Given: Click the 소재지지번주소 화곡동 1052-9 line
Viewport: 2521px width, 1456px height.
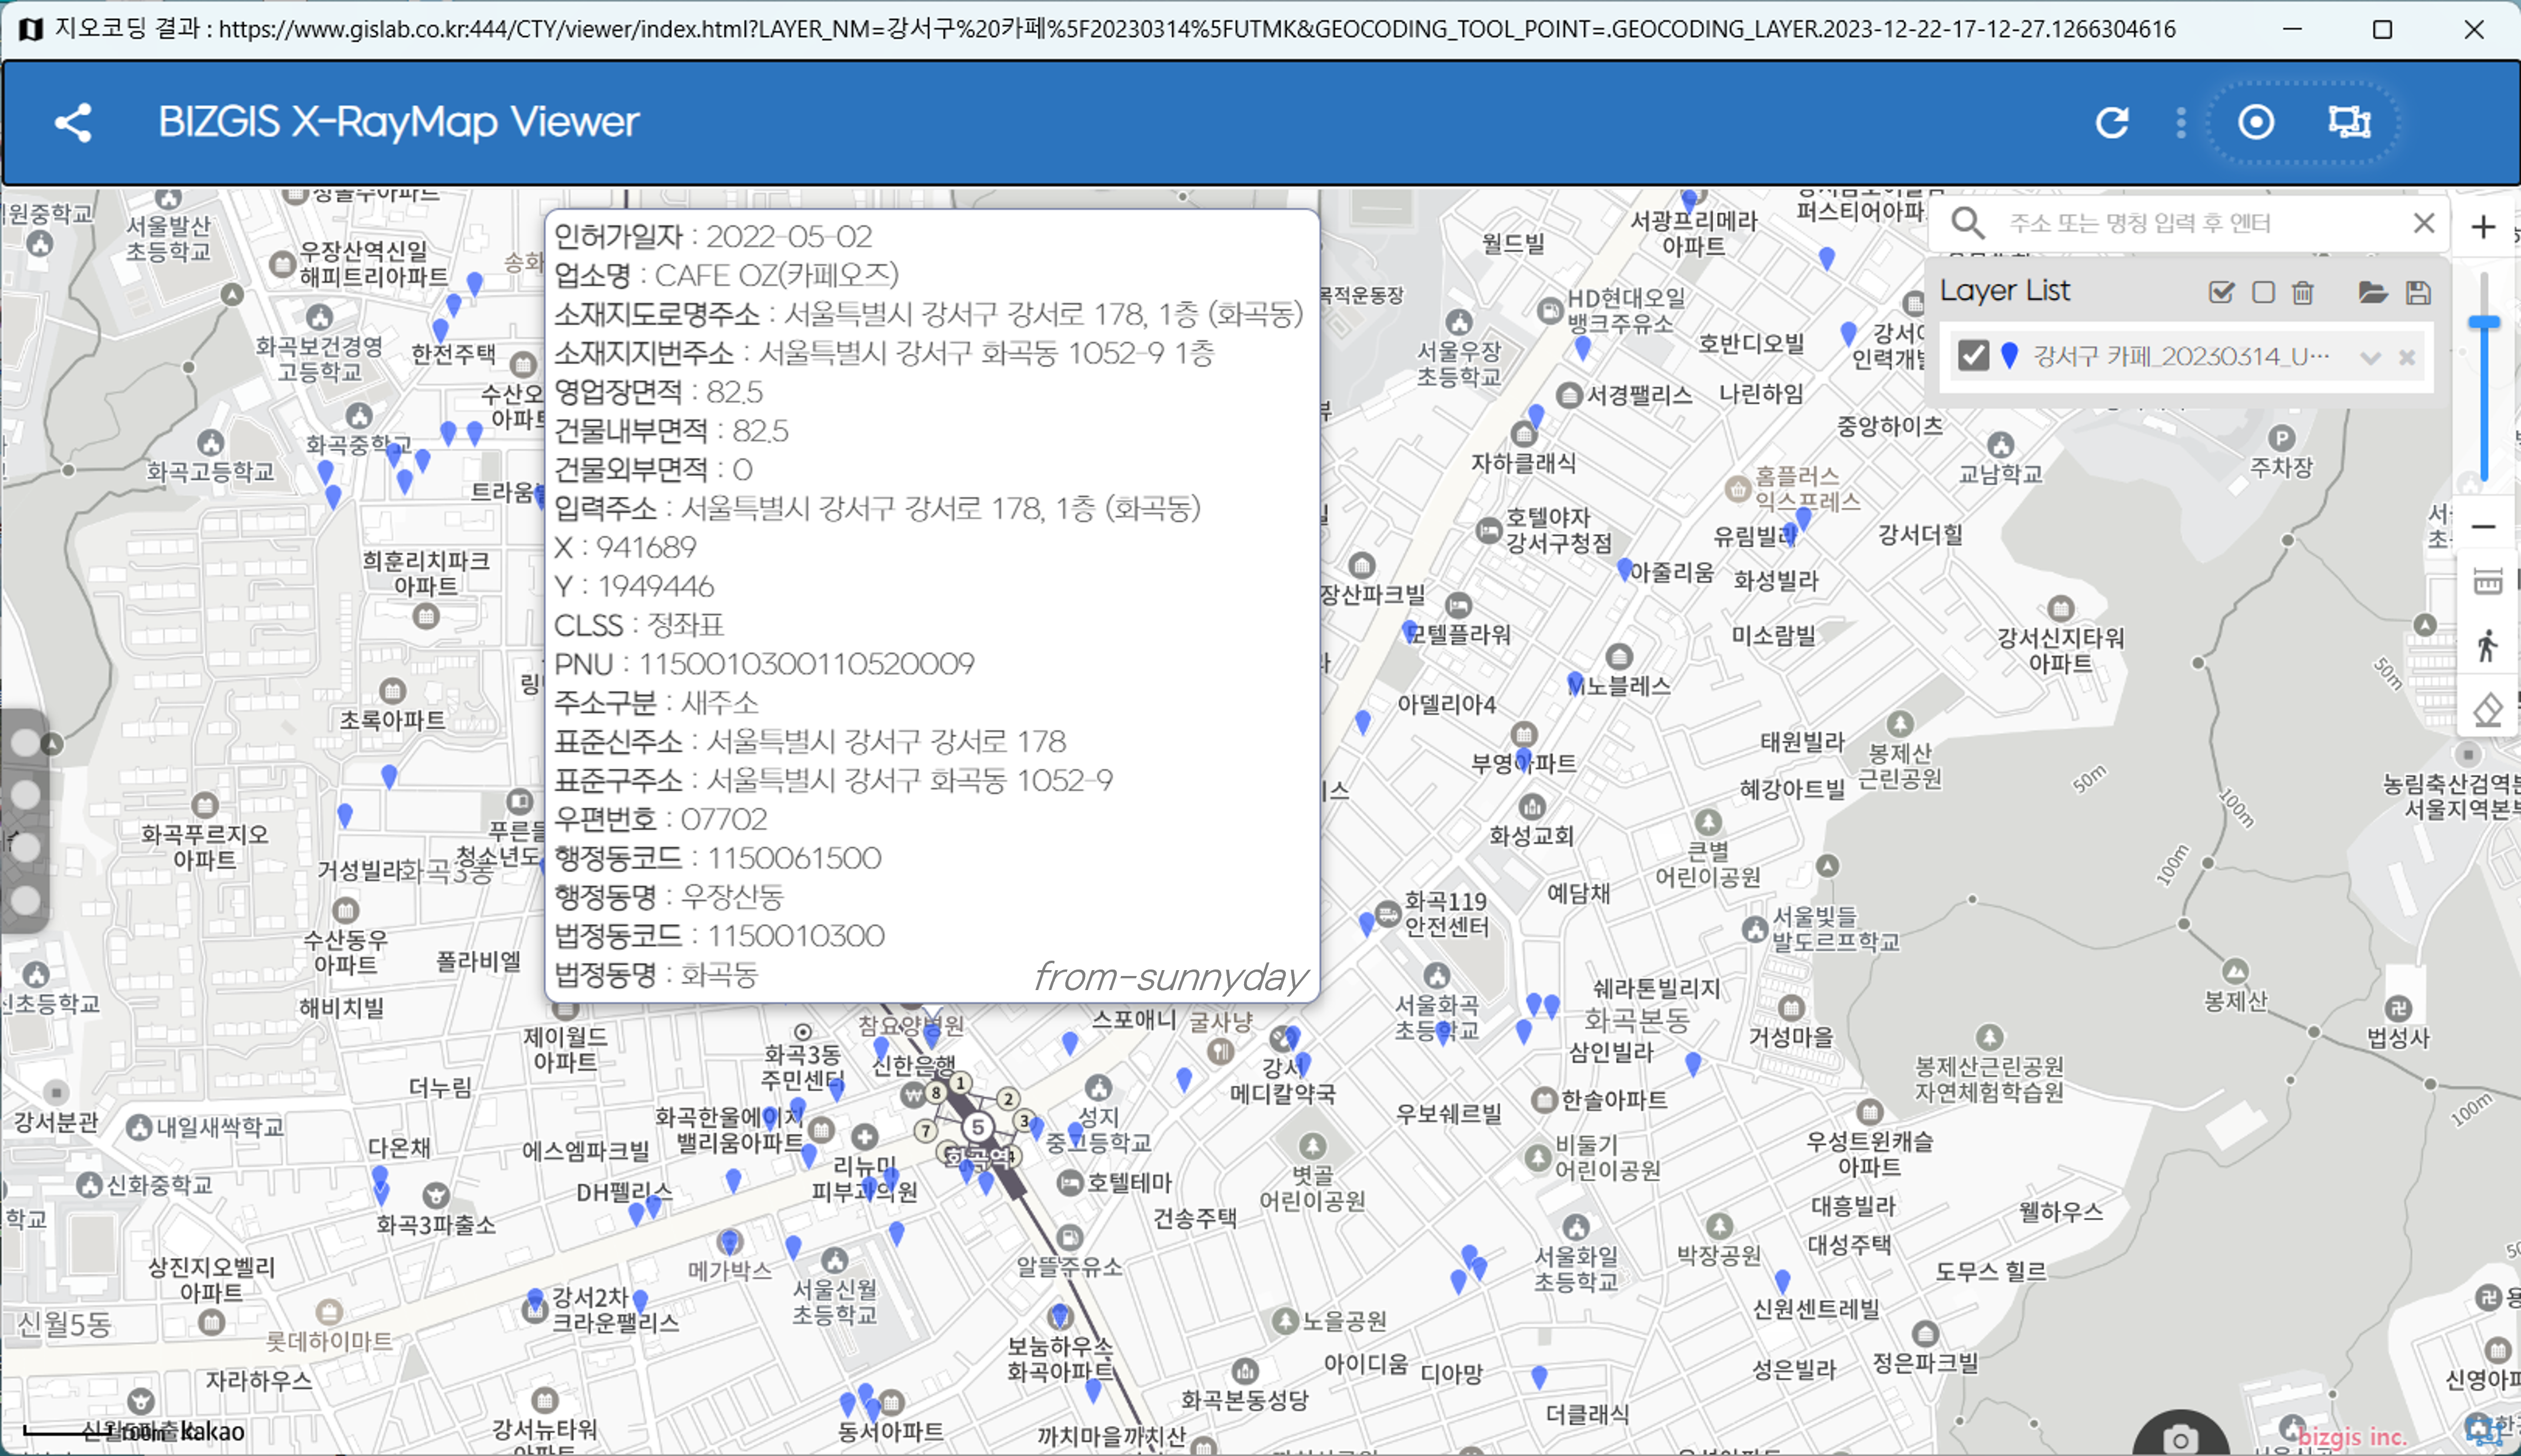Looking at the screenshot, I should tap(884, 353).
